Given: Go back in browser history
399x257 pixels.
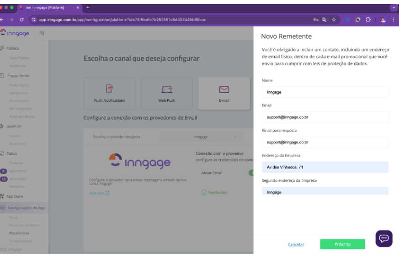Looking at the screenshot, I should 2,20.
